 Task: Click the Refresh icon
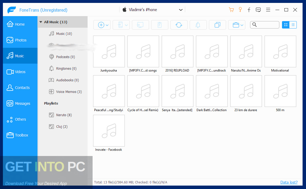[x=179, y=25]
